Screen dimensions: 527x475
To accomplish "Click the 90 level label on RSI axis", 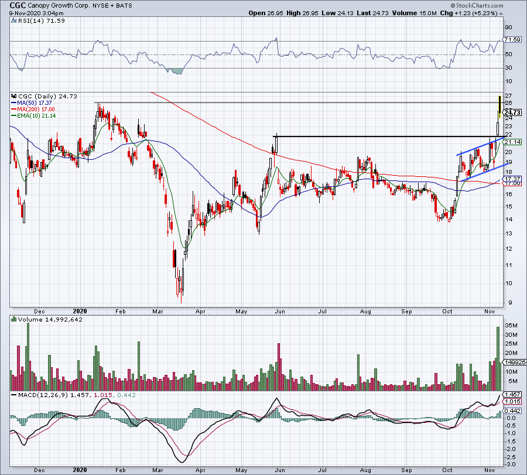I will tap(508, 28).
